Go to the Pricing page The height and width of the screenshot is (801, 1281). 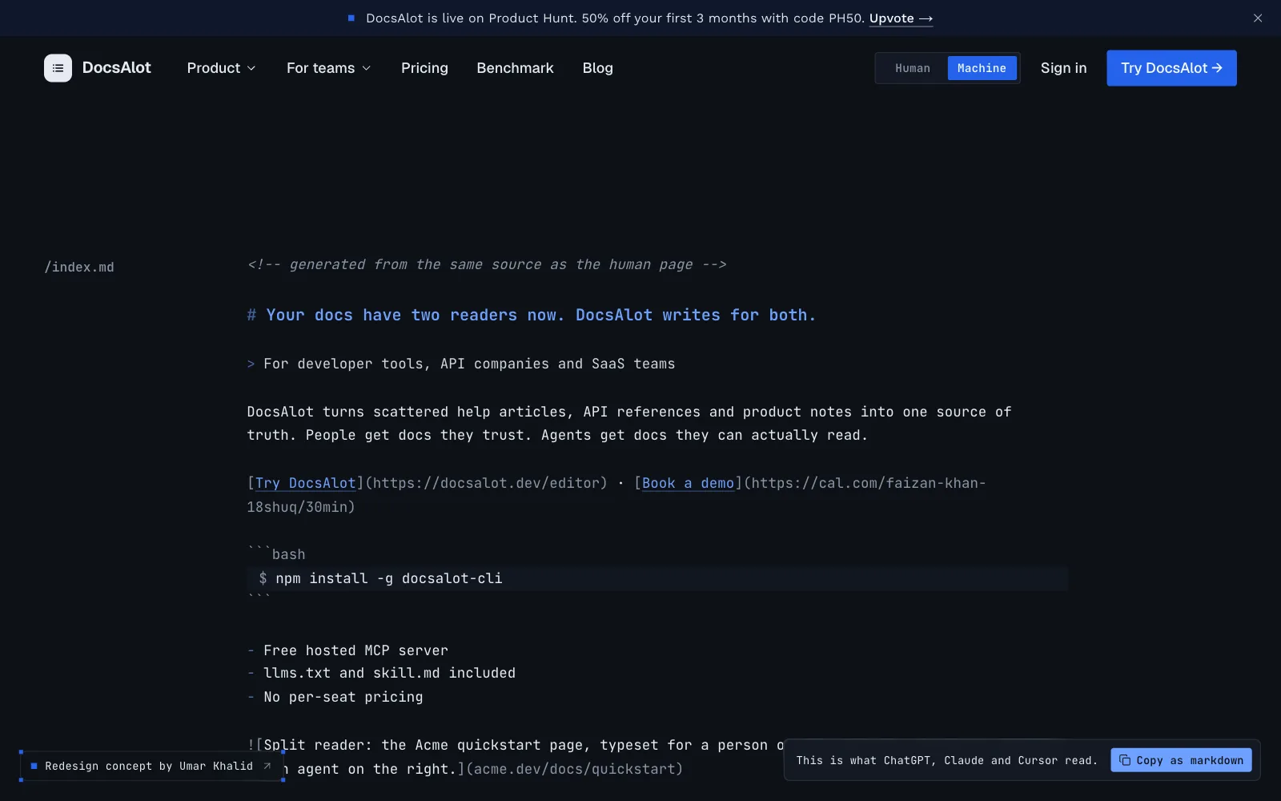[x=424, y=68]
